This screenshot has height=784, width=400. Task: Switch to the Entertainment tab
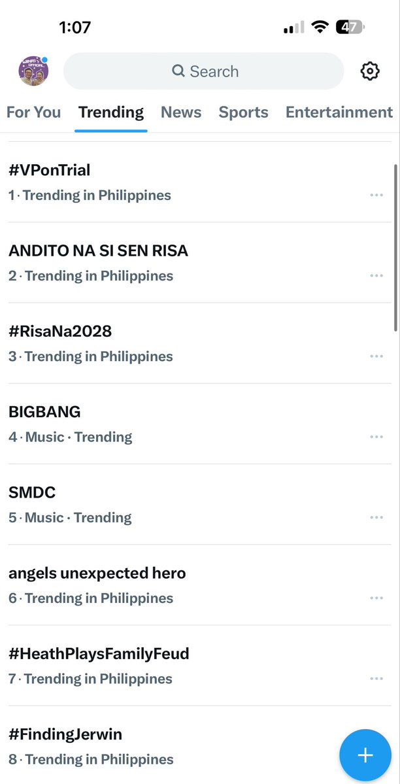click(x=339, y=112)
